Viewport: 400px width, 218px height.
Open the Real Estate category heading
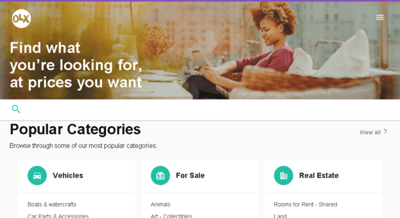point(319,175)
